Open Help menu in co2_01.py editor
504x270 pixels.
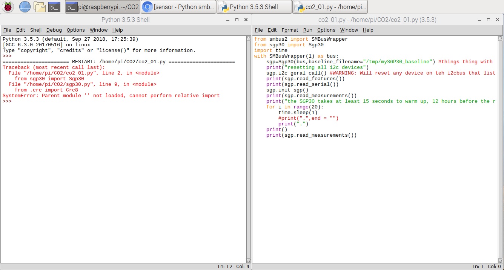pos(368,30)
